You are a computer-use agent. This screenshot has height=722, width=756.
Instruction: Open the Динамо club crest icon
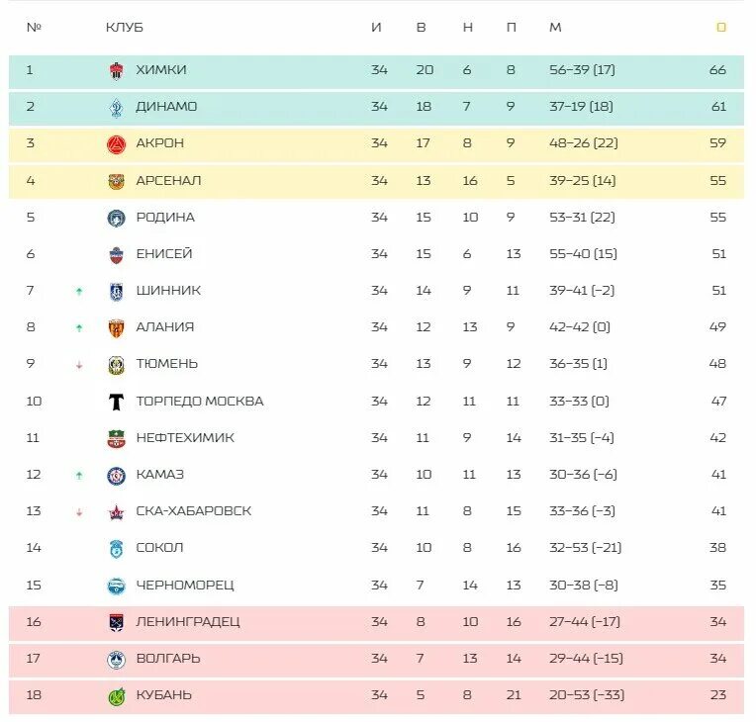tap(116, 107)
